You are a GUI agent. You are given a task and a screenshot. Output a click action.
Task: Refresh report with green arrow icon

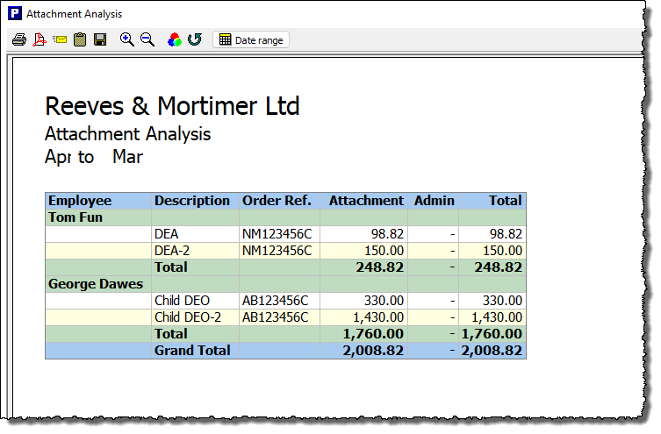click(194, 40)
